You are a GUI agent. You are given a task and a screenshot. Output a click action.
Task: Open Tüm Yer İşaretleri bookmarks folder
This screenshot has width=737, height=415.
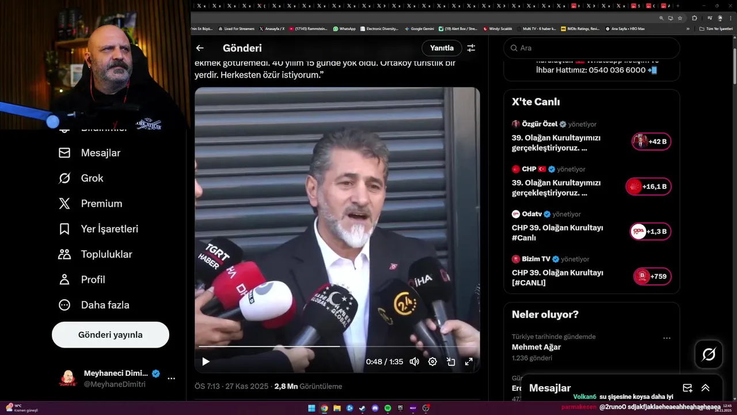pyautogui.click(x=716, y=29)
